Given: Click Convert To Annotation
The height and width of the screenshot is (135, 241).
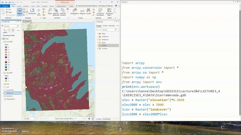Looking at the screenshot, I should tap(100, 12).
